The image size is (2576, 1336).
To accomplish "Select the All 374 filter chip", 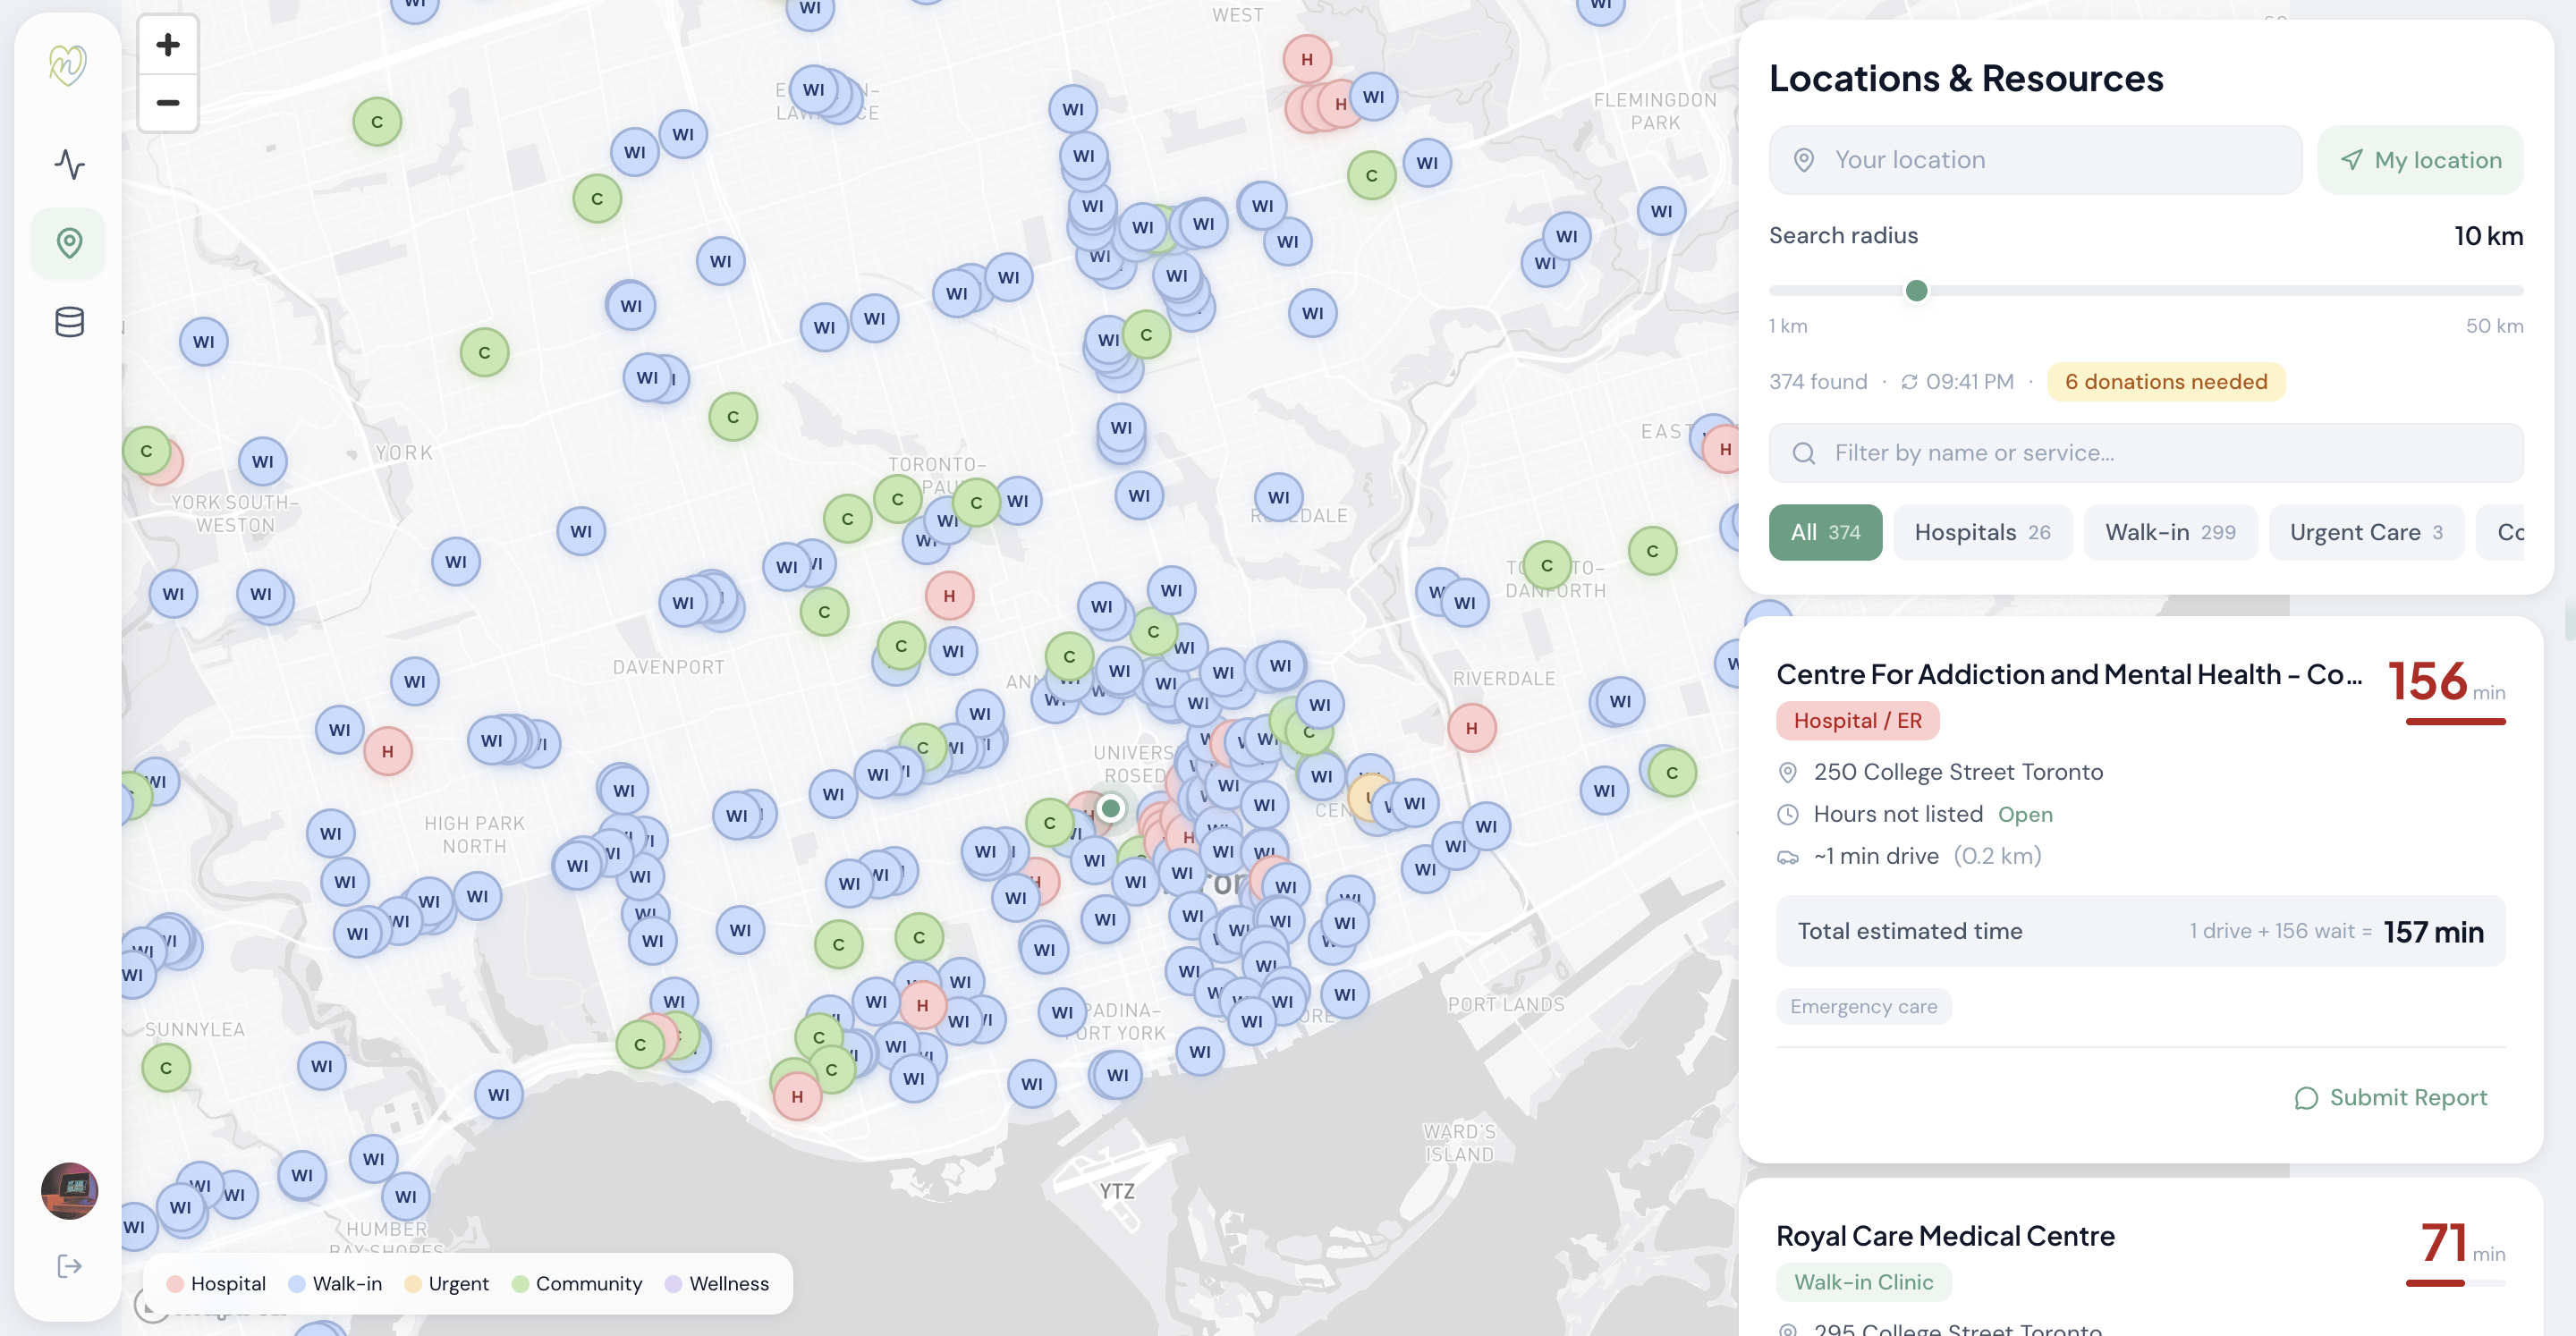I will (1824, 532).
